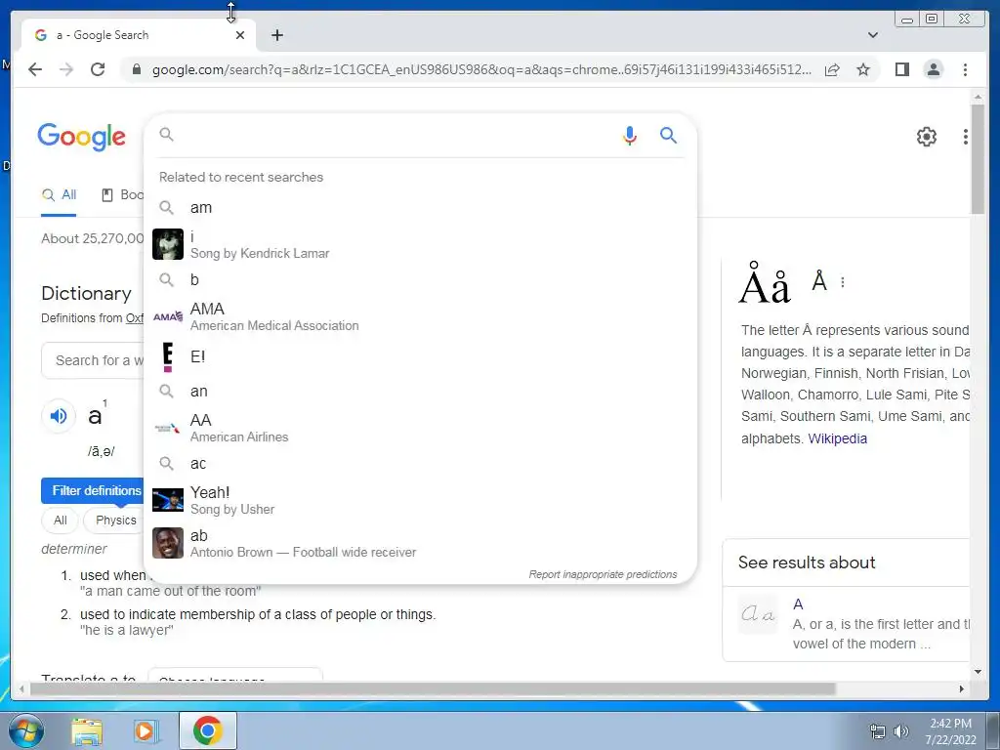Image resolution: width=1000 pixels, height=750 pixels.
Task: Select the 'E!' suggestion
Action: pos(420,356)
